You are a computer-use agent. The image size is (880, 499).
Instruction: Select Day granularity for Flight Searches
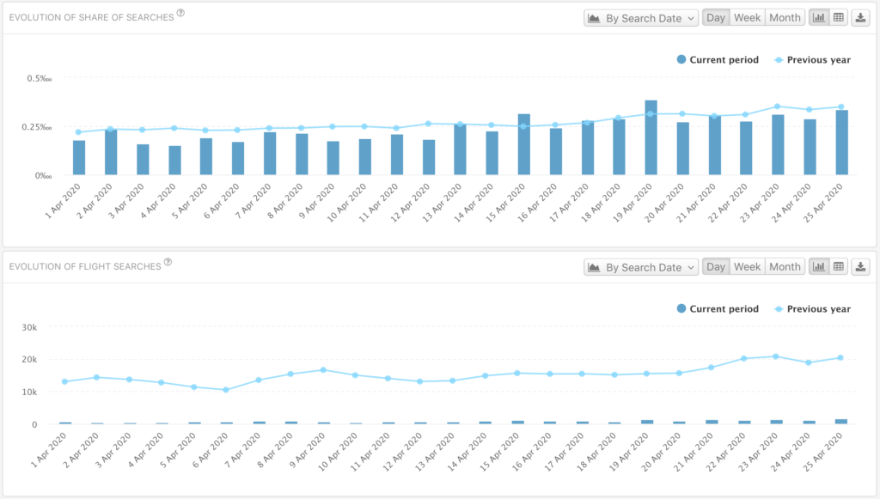coord(716,267)
